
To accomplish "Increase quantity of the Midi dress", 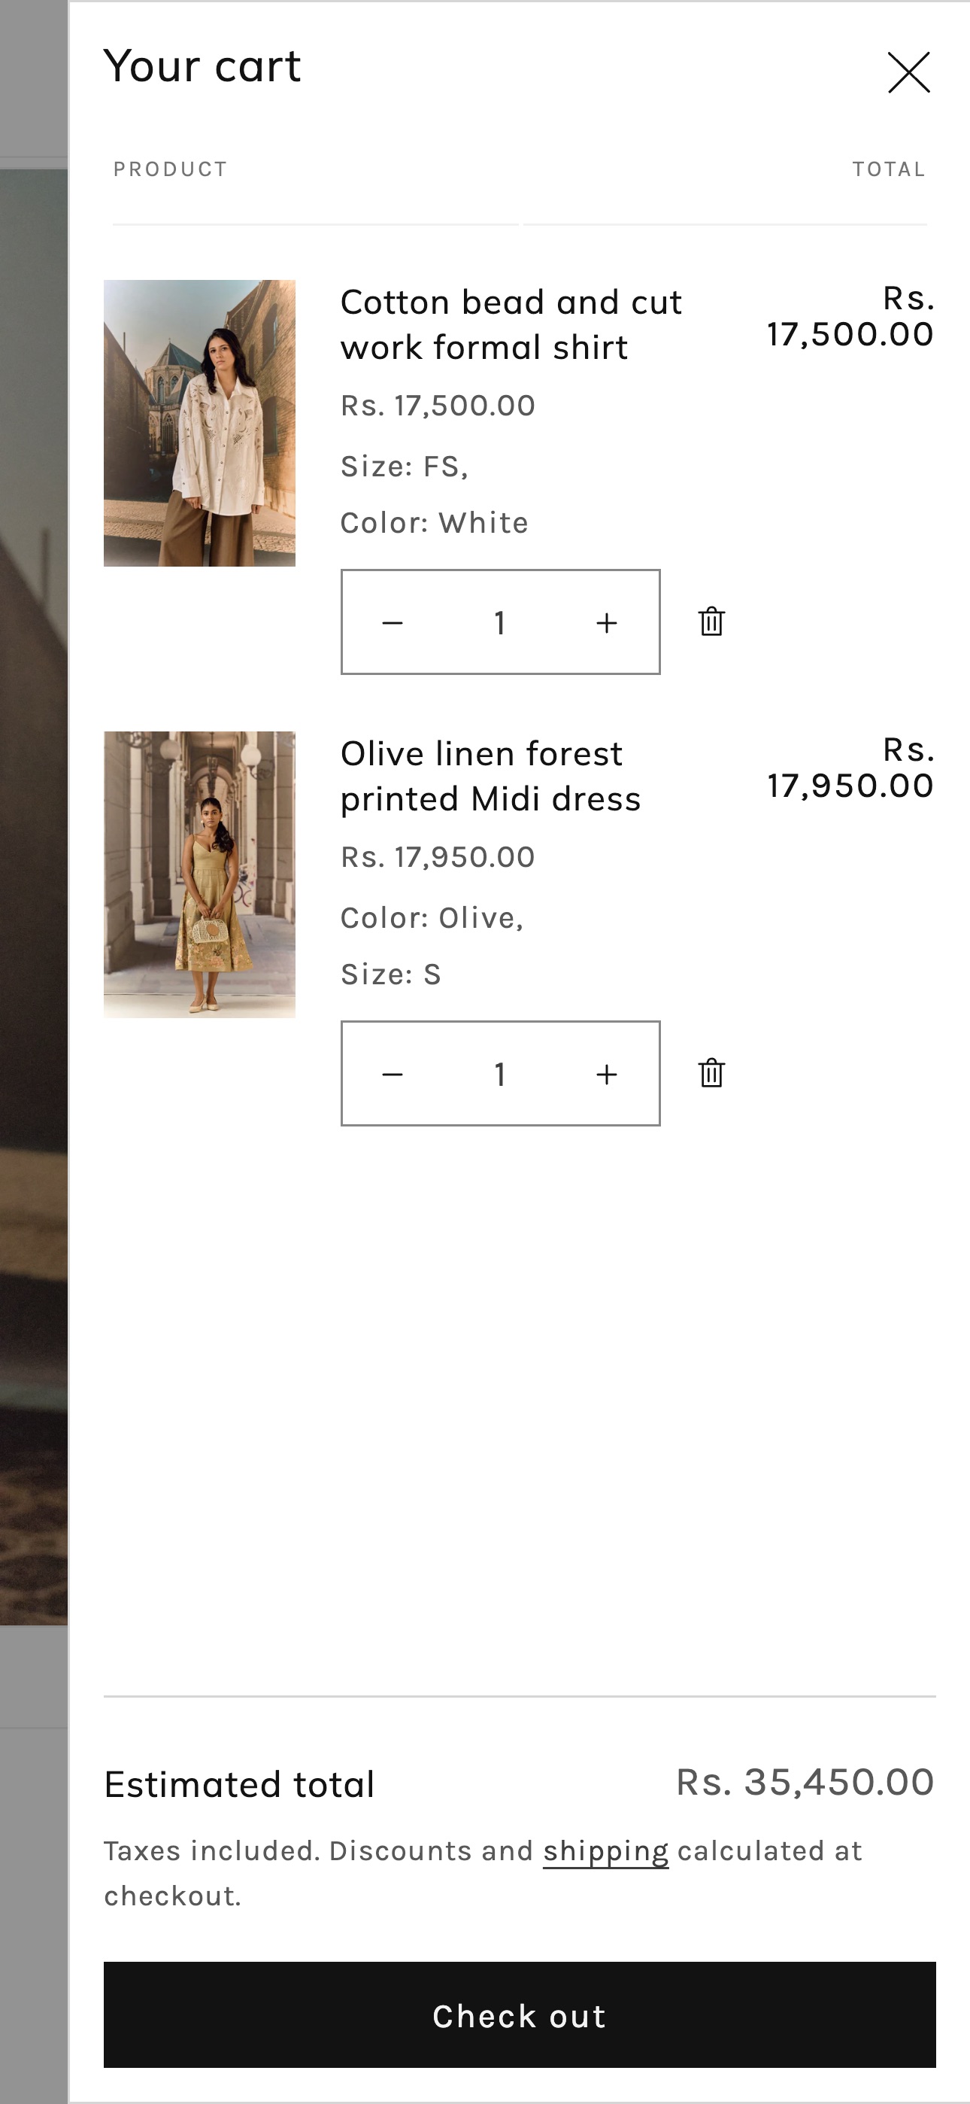I will click(x=606, y=1073).
